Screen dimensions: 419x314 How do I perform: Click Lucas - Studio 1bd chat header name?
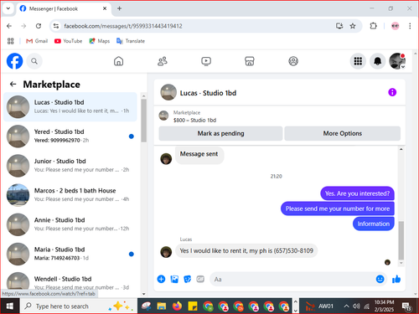tap(208, 93)
